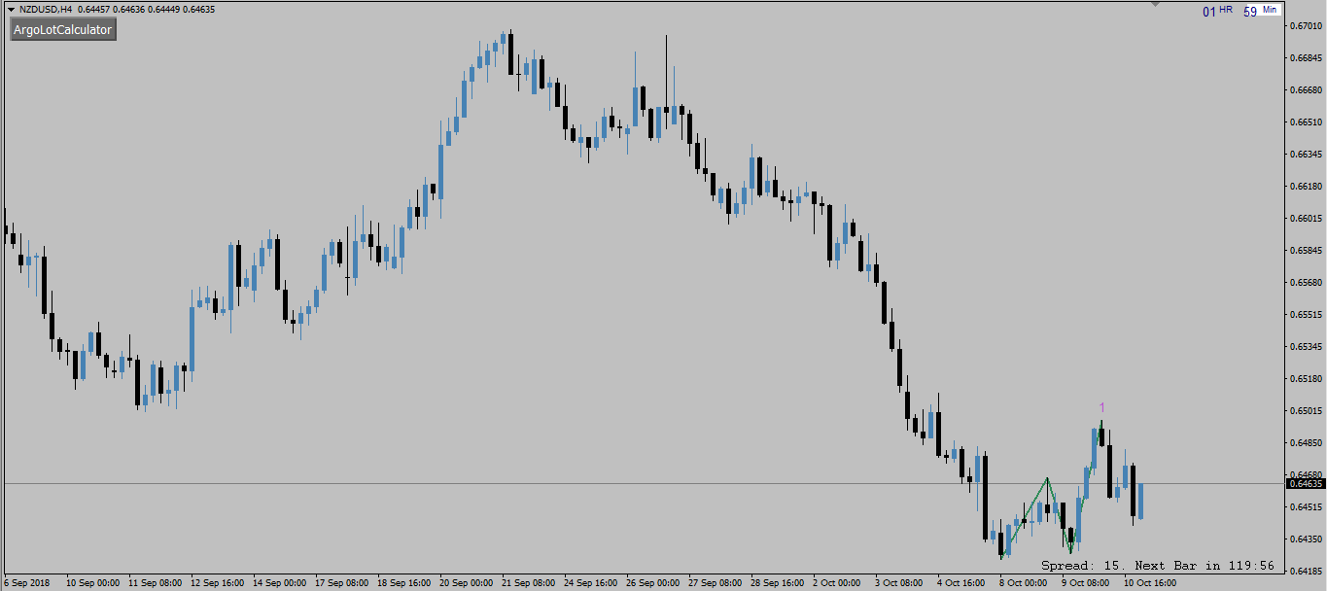This screenshot has width=1327, height=591.
Task: Click time axis label 18 Sep 16:00
Action: point(404,583)
